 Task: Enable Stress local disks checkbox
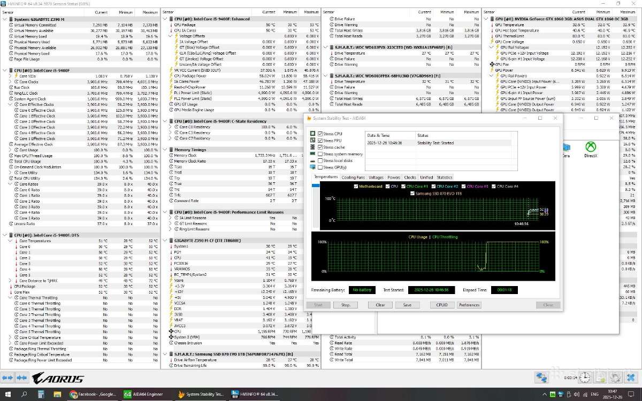320,160
